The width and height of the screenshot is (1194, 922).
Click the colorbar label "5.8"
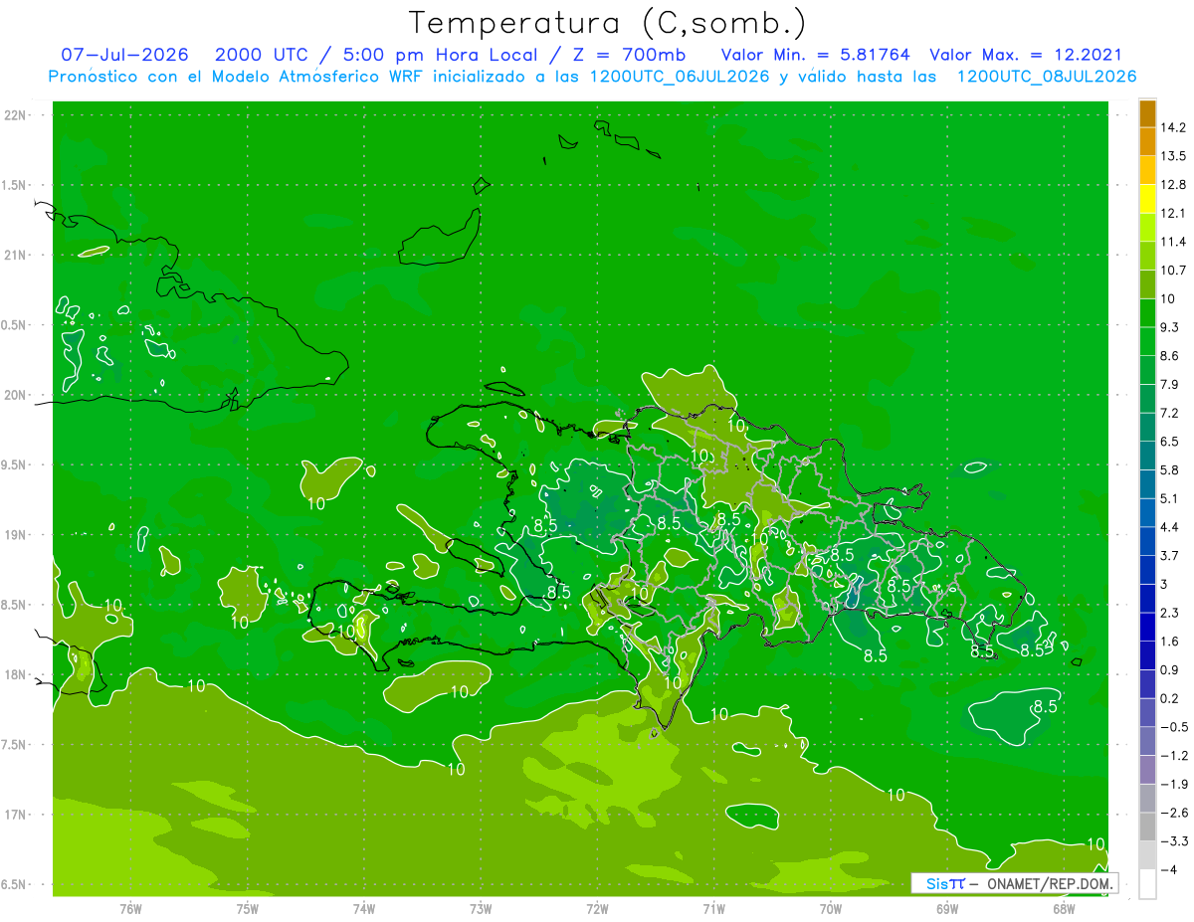coord(1171,469)
